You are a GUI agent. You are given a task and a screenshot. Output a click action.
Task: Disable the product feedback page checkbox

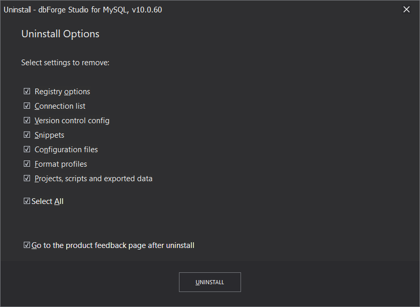click(x=27, y=245)
